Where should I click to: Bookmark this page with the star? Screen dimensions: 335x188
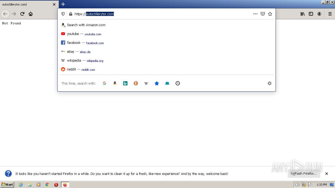click(270, 14)
